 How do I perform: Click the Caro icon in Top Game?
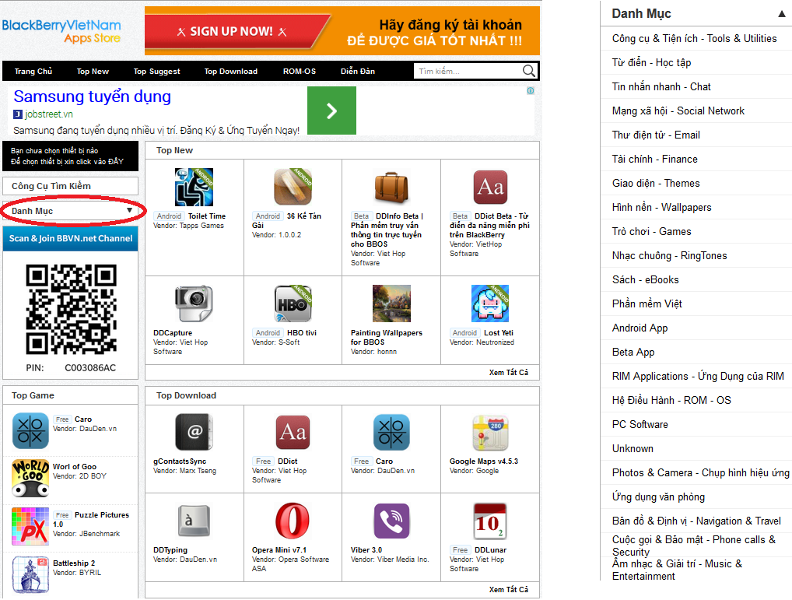(x=30, y=431)
